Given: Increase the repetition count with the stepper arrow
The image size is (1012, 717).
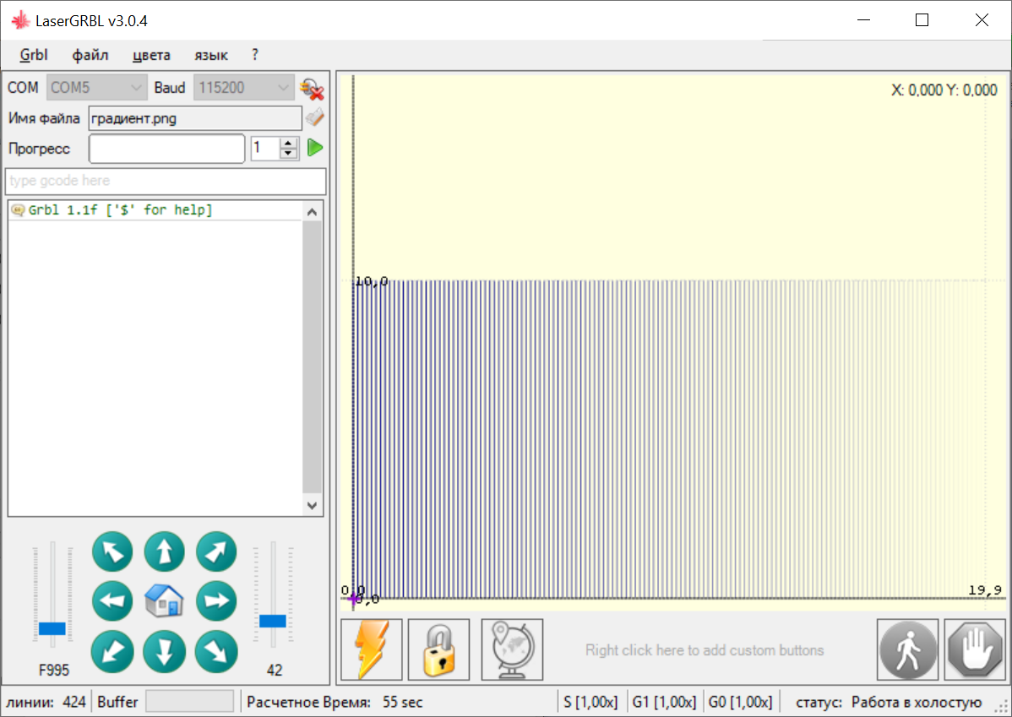Looking at the screenshot, I should 288,142.
